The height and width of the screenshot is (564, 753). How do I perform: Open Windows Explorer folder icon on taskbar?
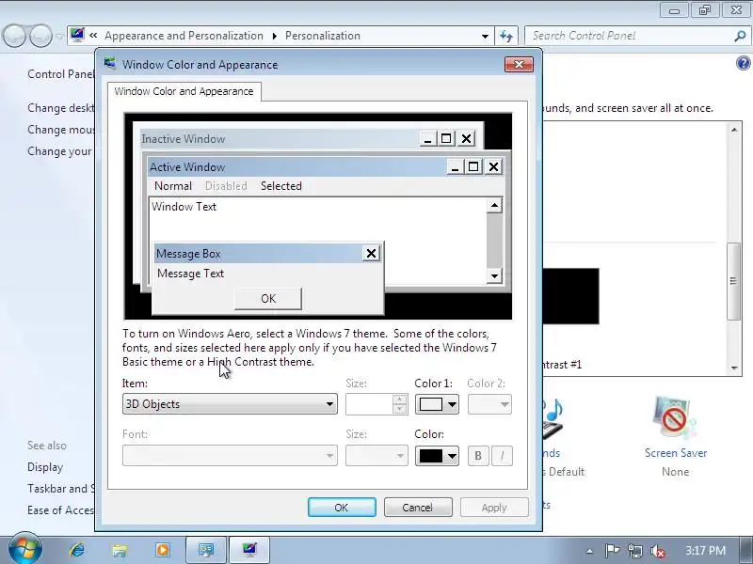120,550
